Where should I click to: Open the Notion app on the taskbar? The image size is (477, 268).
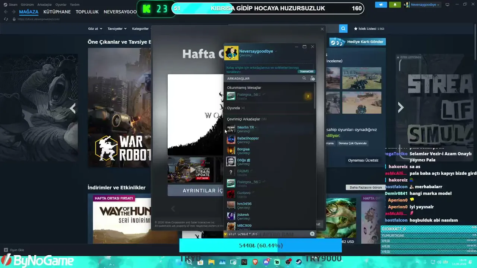click(x=244, y=262)
